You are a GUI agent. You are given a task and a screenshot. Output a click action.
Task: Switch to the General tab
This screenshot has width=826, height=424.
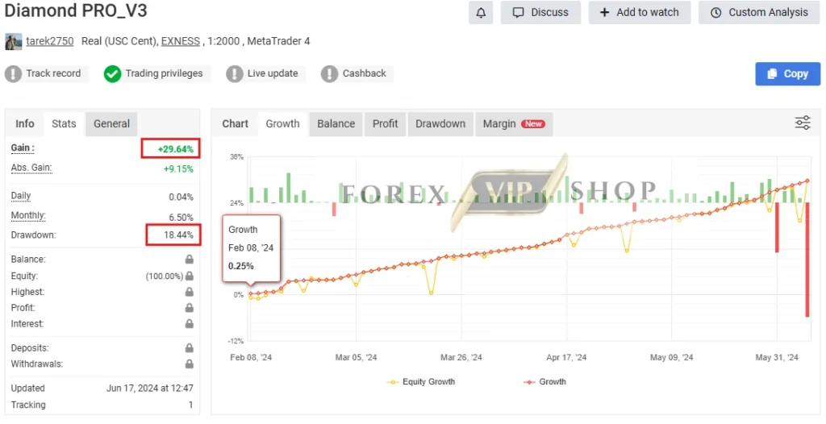click(111, 124)
